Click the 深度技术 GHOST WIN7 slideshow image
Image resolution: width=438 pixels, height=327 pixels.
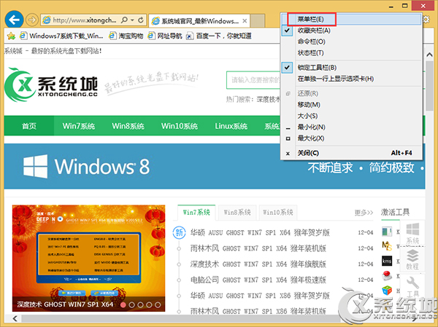coord(88,258)
